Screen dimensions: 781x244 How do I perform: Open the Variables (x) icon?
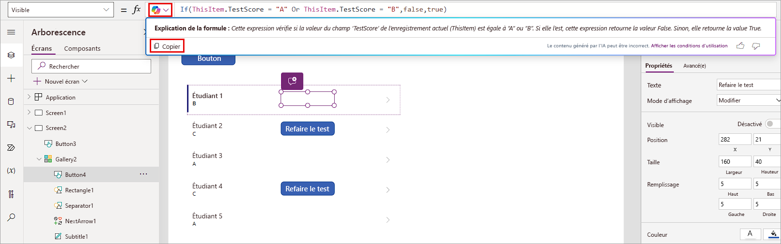point(11,171)
